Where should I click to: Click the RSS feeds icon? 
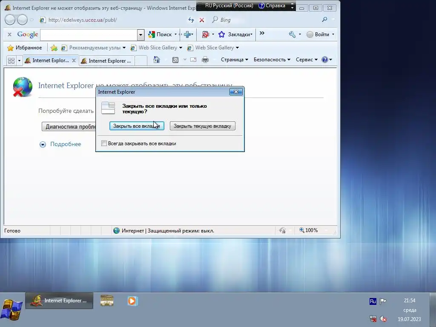click(x=175, y=60)
